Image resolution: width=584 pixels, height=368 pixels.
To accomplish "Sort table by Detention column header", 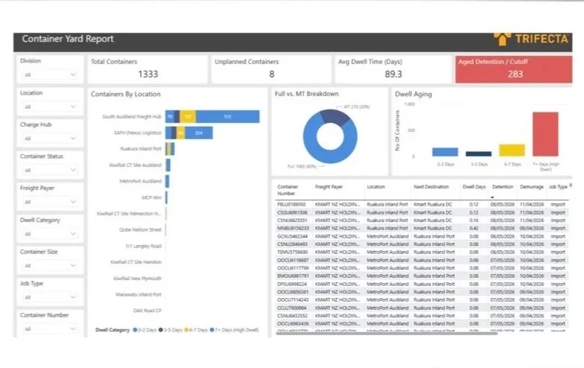I will pos(502,187).
